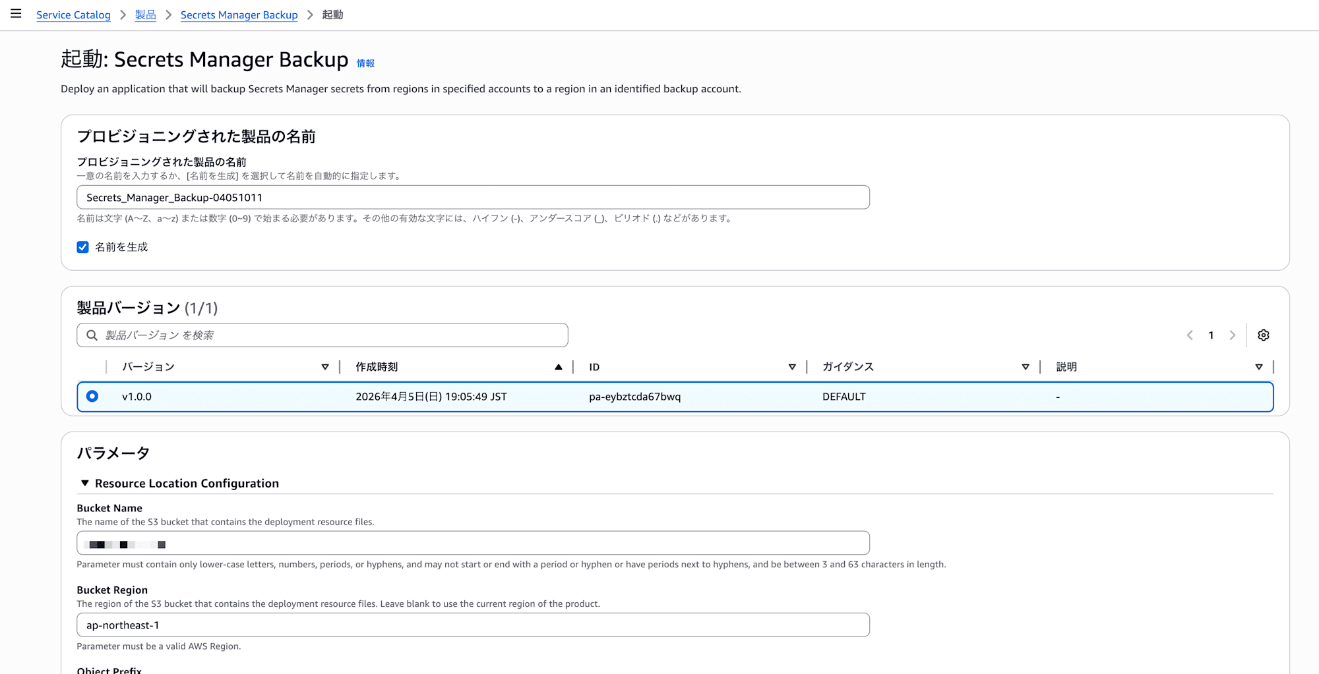Open Secrets Manager Backup breadcrumb link
The width and height of the screenshot is (1319, 674).
[x=239, y=14]
